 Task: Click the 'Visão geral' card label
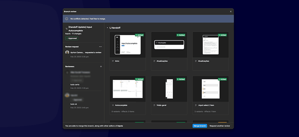[161, 105]
